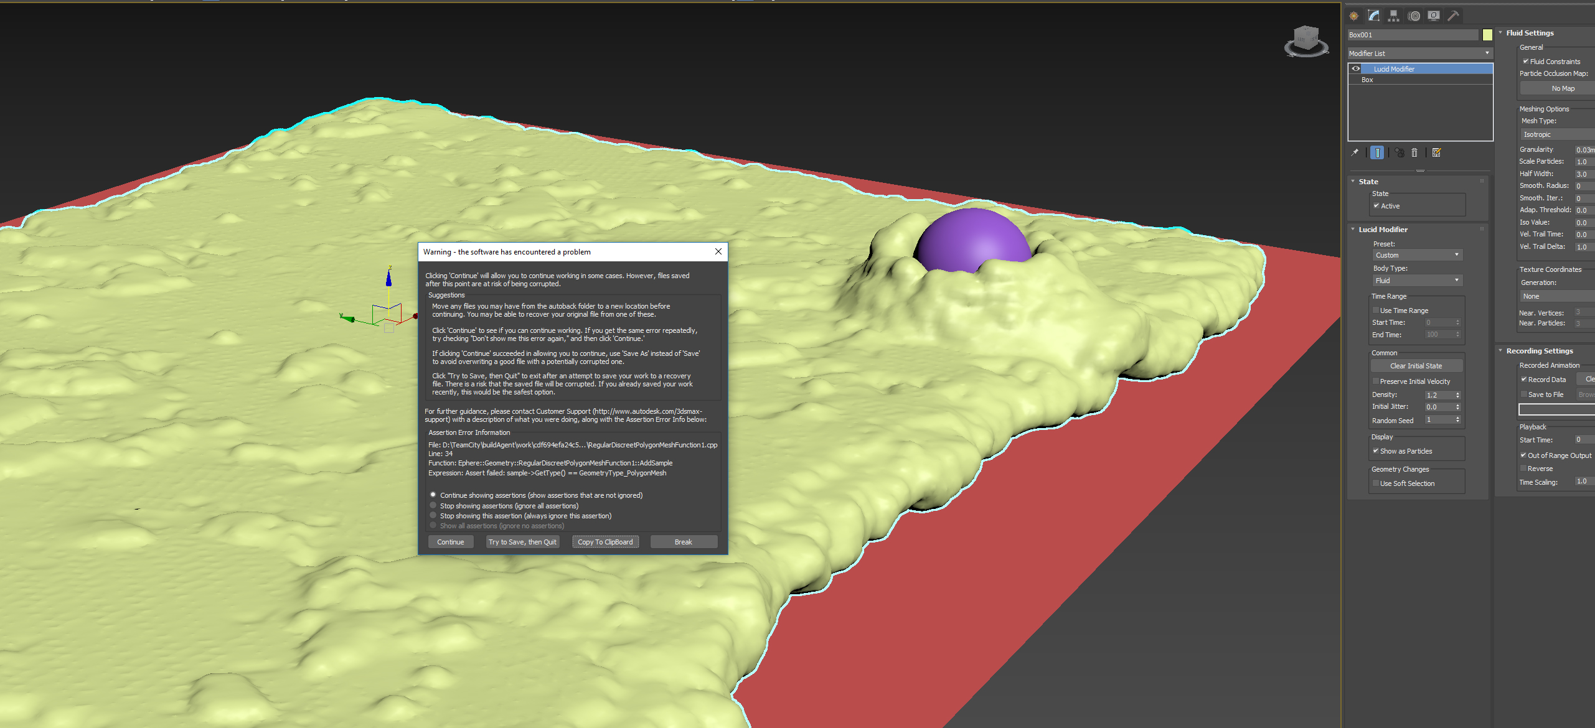Open the Modifier List dropdown
The width and height of the screenshot is (1595, 728).
1420,54
